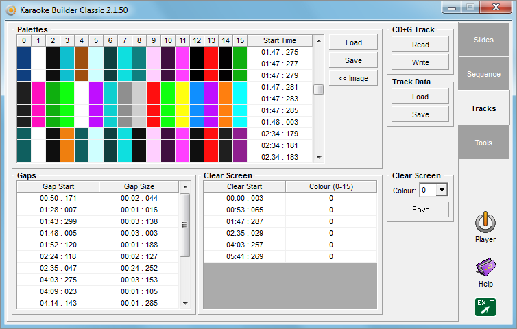Image resolution: width=517 pixels, height=329 pixels.
Task: Select colour 13 red swatch in row 01:47 : 277
Action: click(x=211, y=64)
